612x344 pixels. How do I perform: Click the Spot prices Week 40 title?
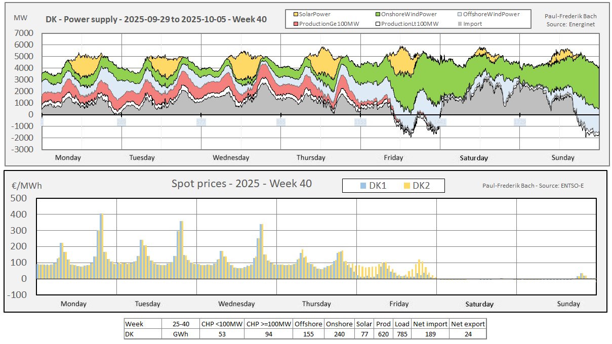[x=242, y=184]
